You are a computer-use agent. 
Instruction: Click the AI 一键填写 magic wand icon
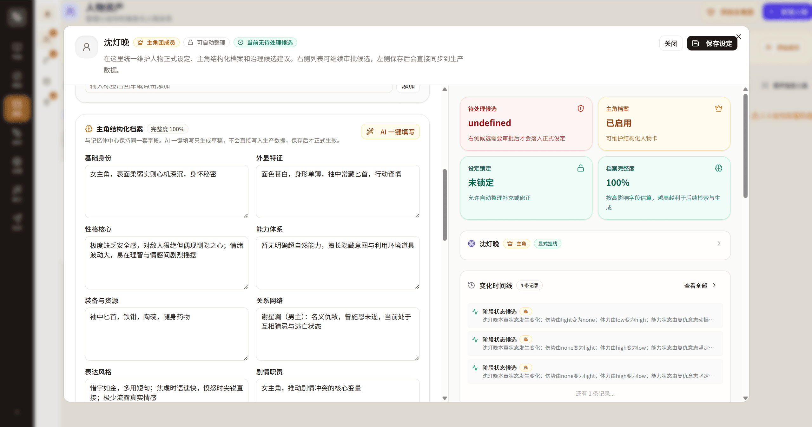click(371, 132)
